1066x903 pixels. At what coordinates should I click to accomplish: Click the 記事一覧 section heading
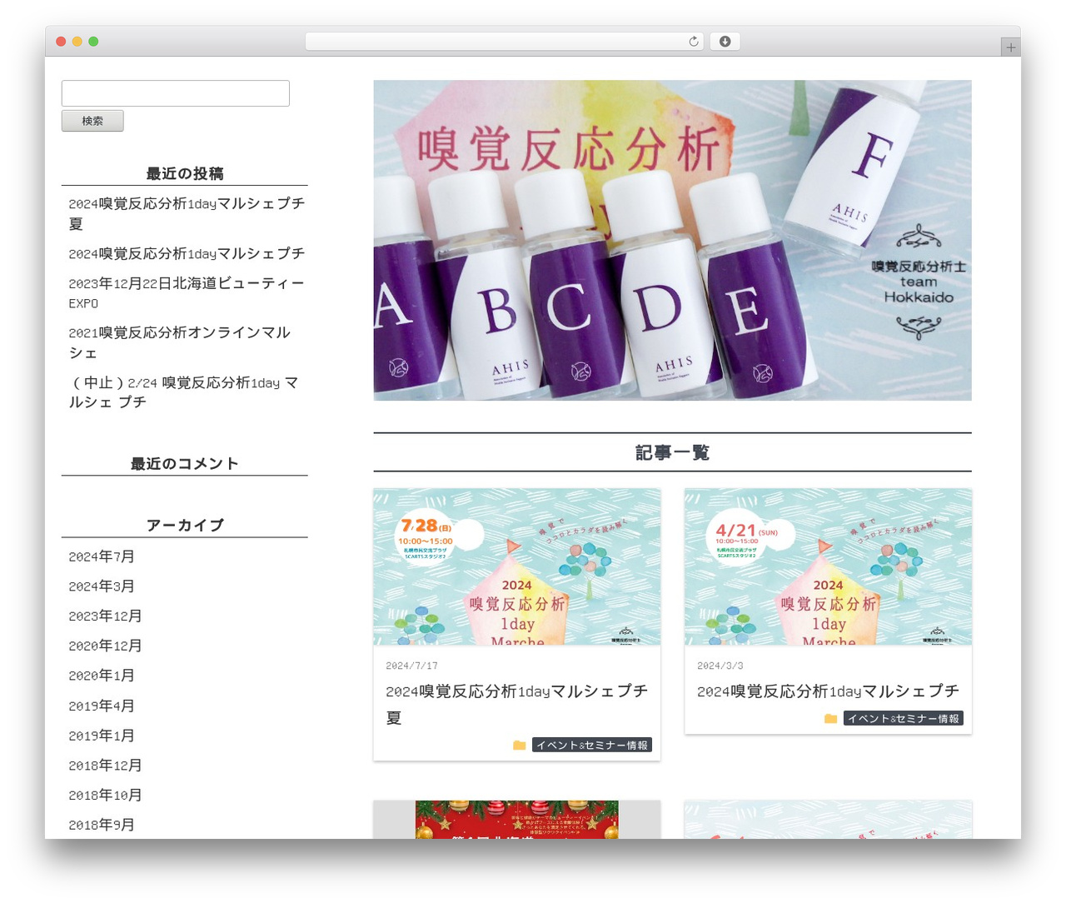672,452
